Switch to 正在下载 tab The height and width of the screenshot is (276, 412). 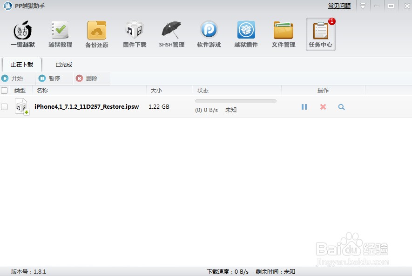pyautogui.click(x=22, y=65)
